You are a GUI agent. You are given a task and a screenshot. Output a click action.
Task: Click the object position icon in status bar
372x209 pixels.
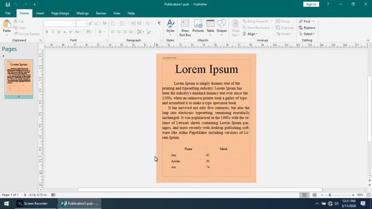(x=25, y=195)
